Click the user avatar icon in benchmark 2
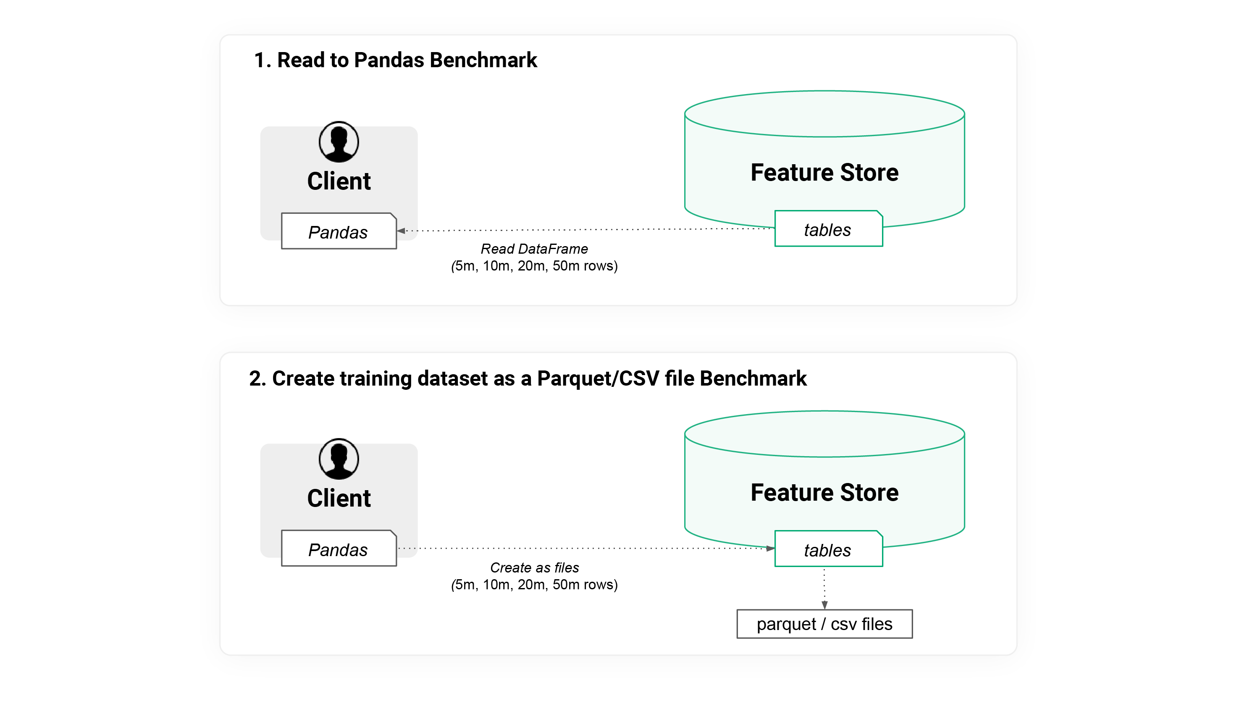Viewport: 1260px width, 709px height. coord(339,459)
